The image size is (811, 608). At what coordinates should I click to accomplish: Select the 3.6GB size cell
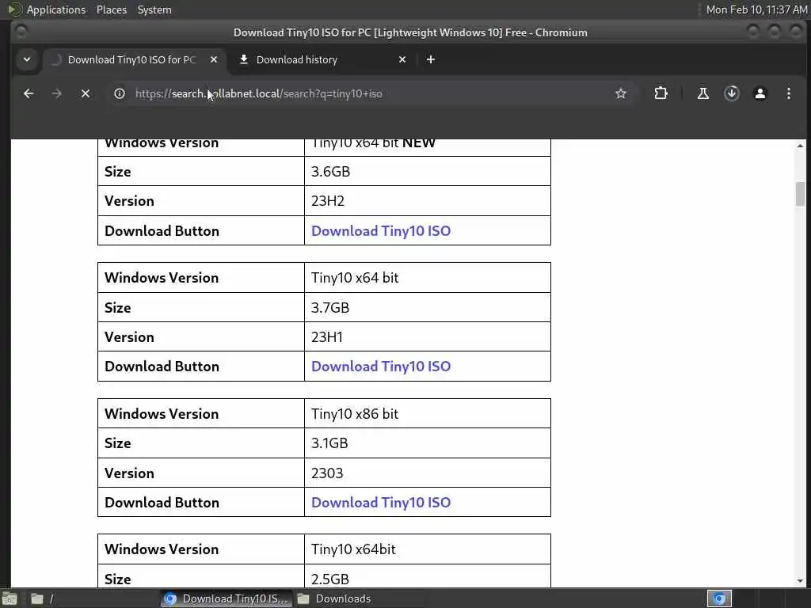click(427, 172)
